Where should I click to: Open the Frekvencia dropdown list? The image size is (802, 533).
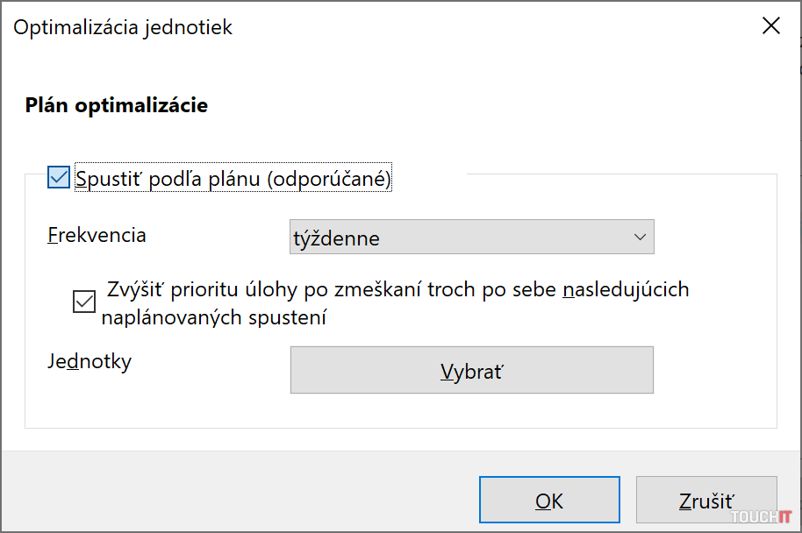[x=471, y=238]
